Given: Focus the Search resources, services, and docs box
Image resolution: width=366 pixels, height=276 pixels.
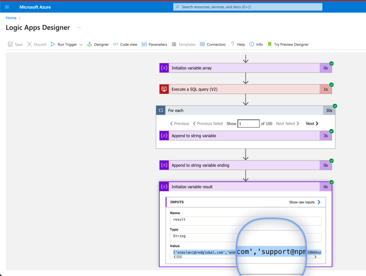Looking at the screenshot, I should (x=248, y=7).
